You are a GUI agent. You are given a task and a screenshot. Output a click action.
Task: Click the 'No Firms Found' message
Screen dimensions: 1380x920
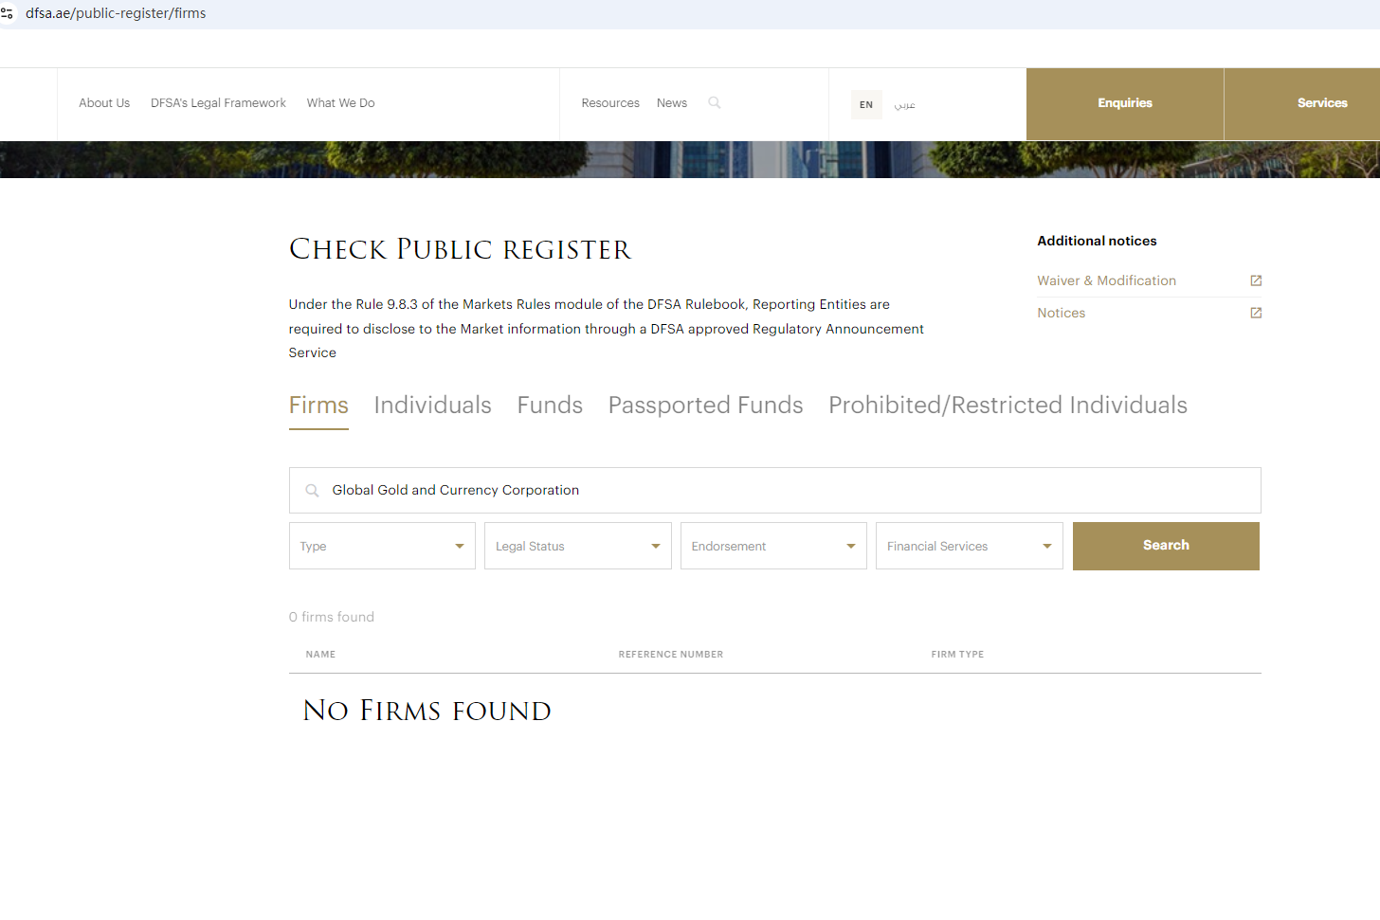tap(427, 711)
